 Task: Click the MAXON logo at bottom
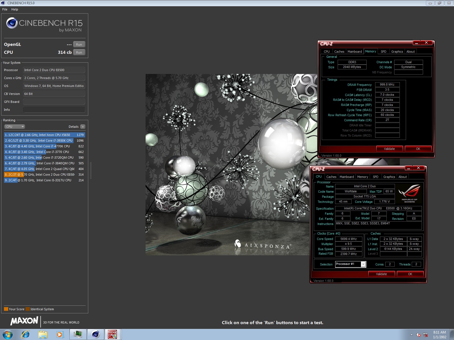[x=24, y=321]
